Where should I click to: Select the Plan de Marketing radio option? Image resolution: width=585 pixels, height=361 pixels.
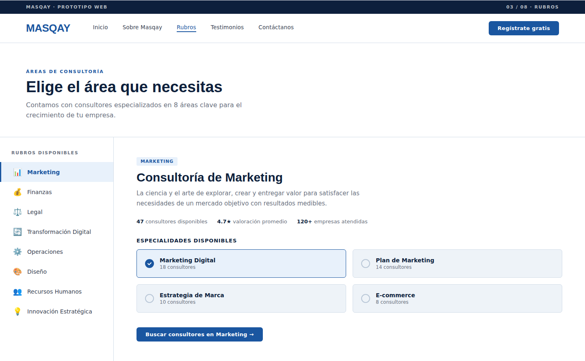click(x=457, y=264)
